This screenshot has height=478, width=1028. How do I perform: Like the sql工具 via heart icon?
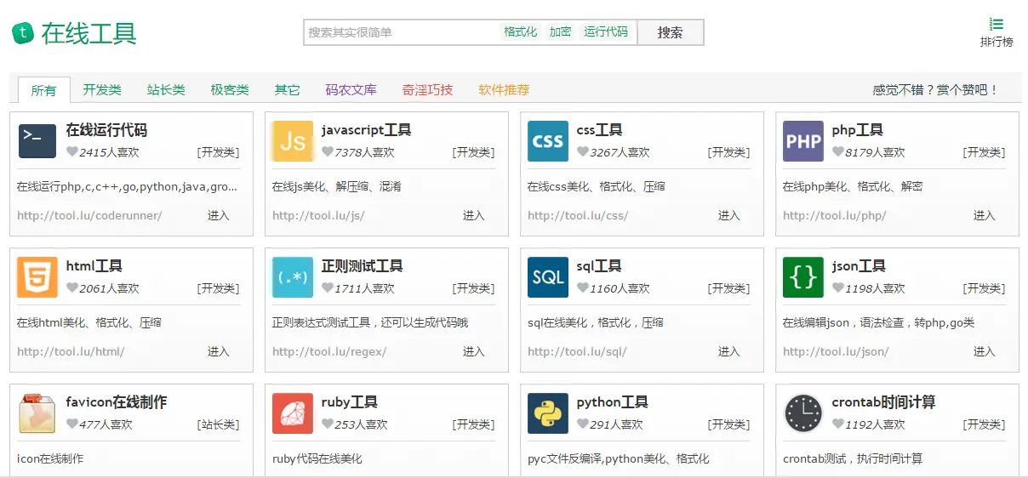point(583,288)
